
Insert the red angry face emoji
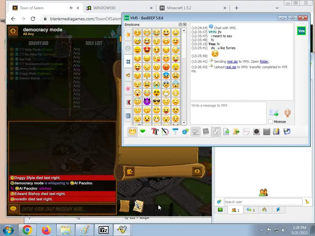[x=166, y=67]
